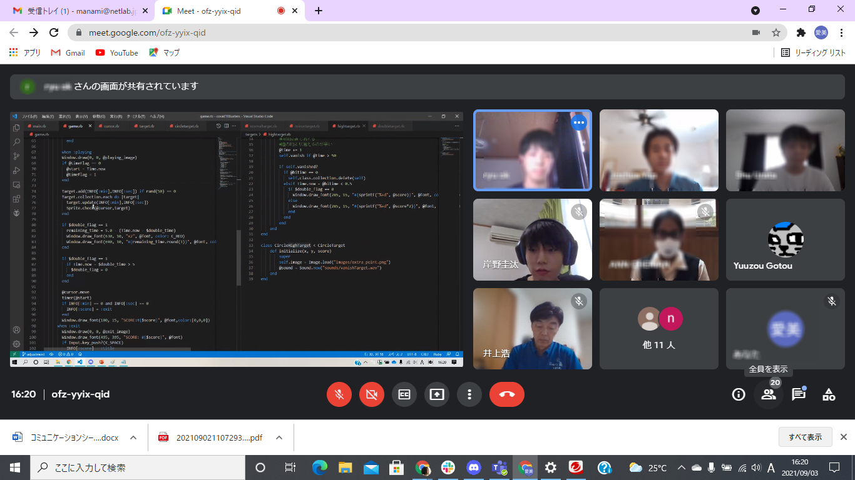Open the meeting details info icon

(x=739, y=394)
